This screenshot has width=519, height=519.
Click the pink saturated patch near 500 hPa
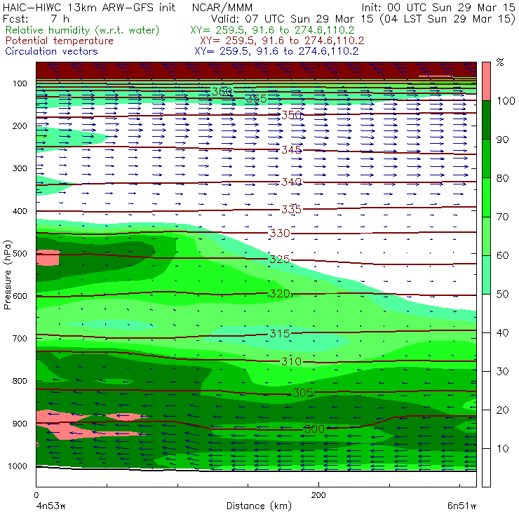point(48,258)
